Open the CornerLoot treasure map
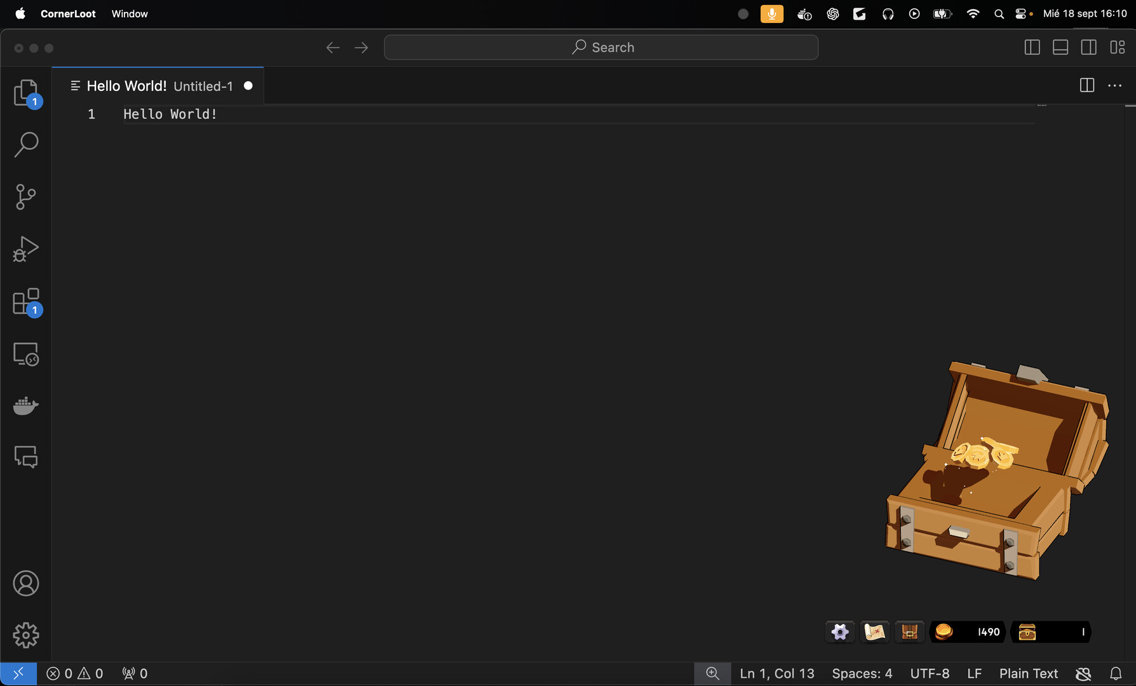Viewport: 1136px width, 686px height. coord(875,631)
